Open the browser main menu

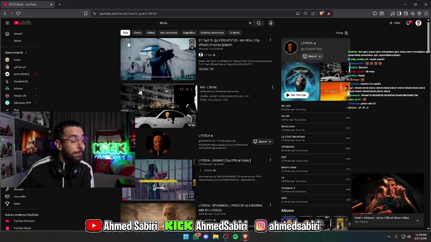pyautogui.click(x=426, y=13)
